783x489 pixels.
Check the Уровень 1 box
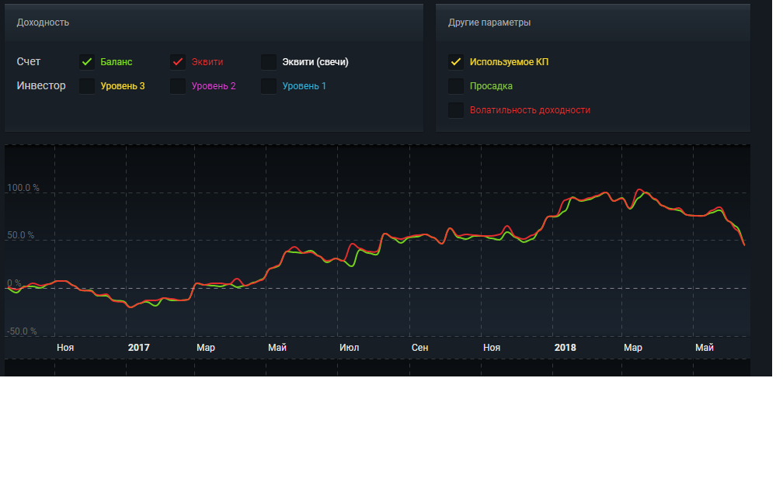(x=269, y=86)
